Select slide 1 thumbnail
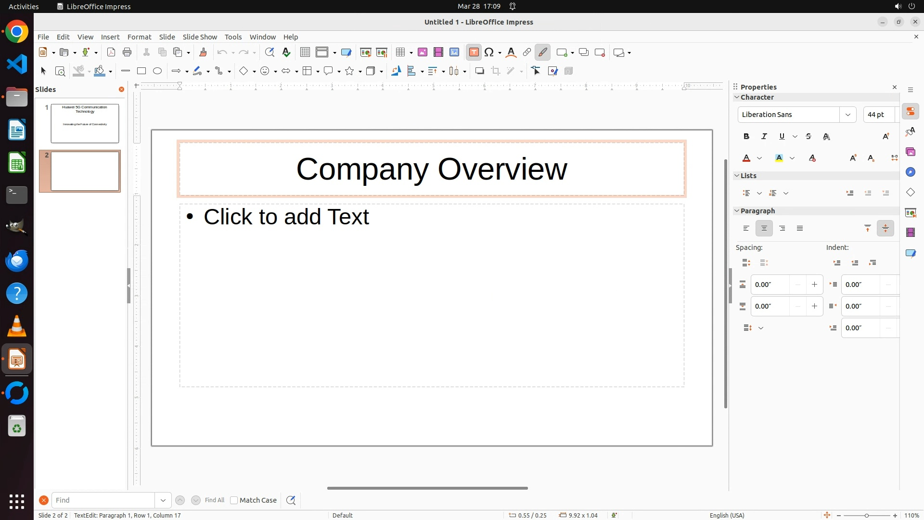The width and height of the screenshot is (924, 520). [x=85, y=123]
